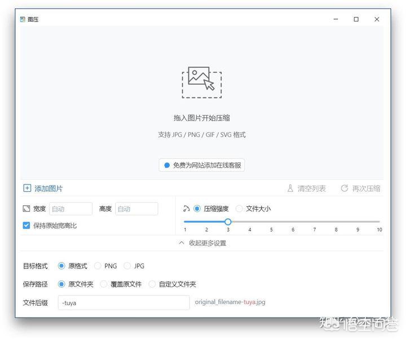Image resolution: width=406 pixels, height=339 pixels.
Task: Choose 自定义文件夹 as save path
Action: [x=152, y=284]
